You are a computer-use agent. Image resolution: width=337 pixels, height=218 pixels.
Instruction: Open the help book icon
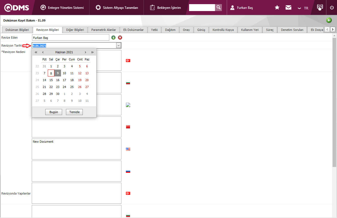pyautogui.click(x=320, y=7)
